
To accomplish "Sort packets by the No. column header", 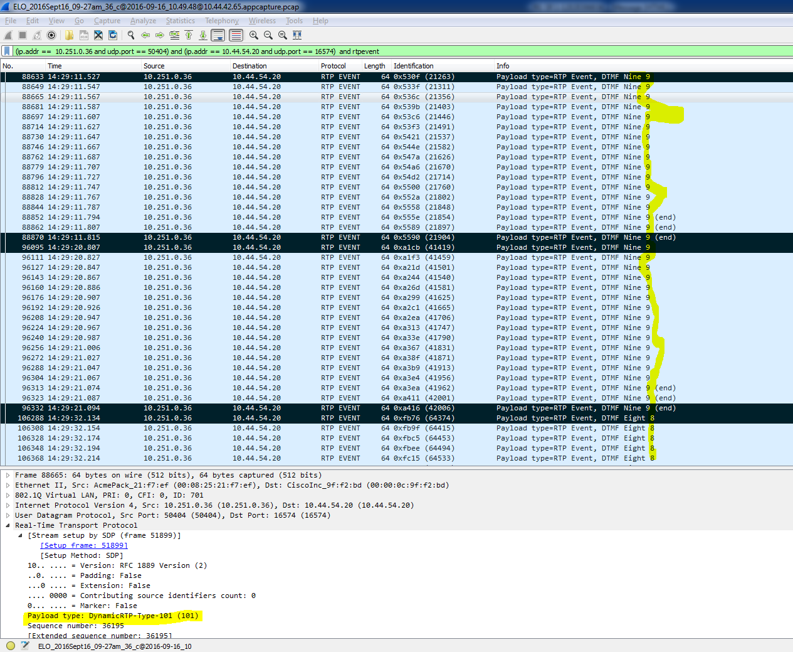I will (x=23, y=66).
